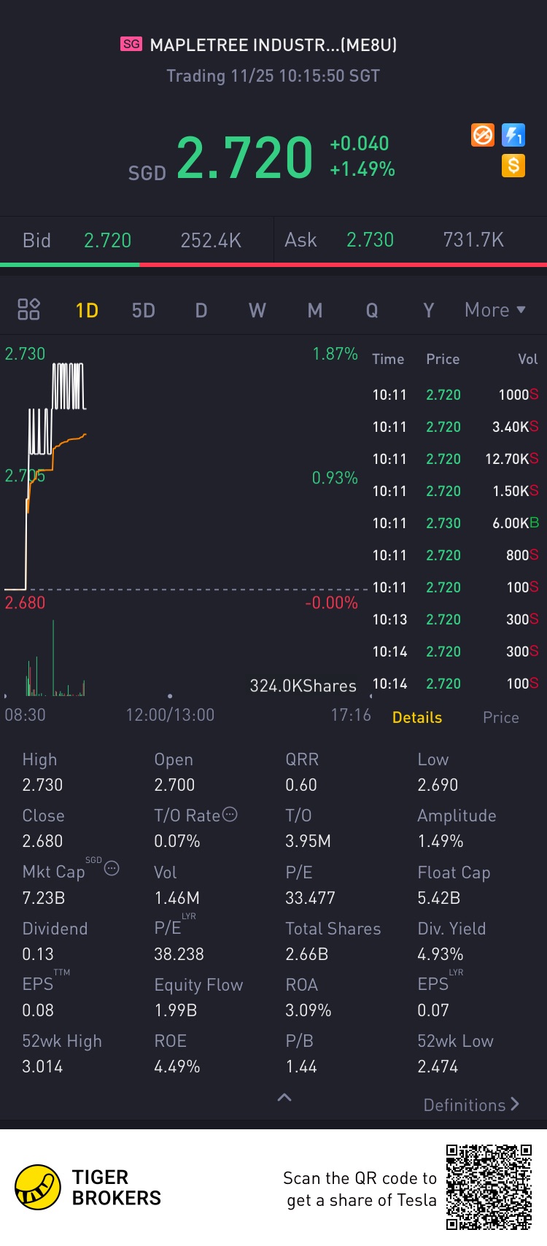Viewport: 547px width, 1246px height.
Task: Tap the Dividend value 0.13
Action: click(38, 954)
